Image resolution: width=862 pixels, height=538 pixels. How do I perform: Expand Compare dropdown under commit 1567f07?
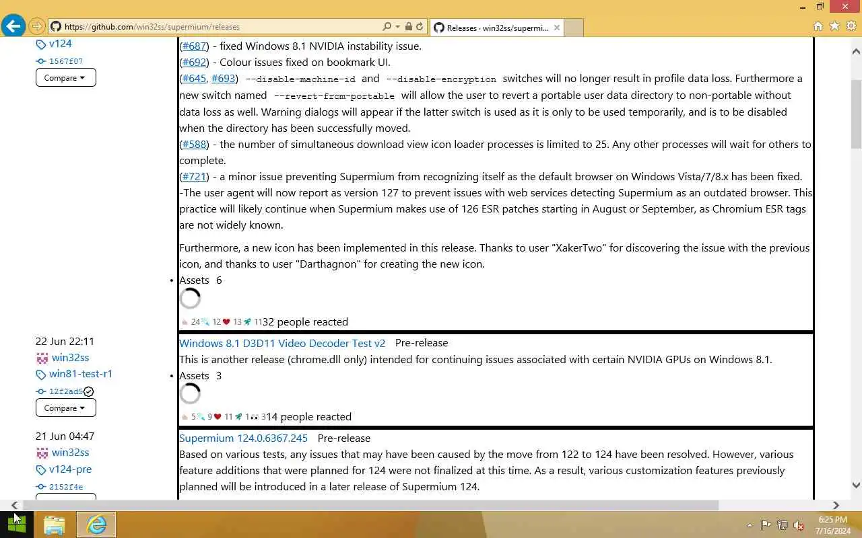(65, 77)
